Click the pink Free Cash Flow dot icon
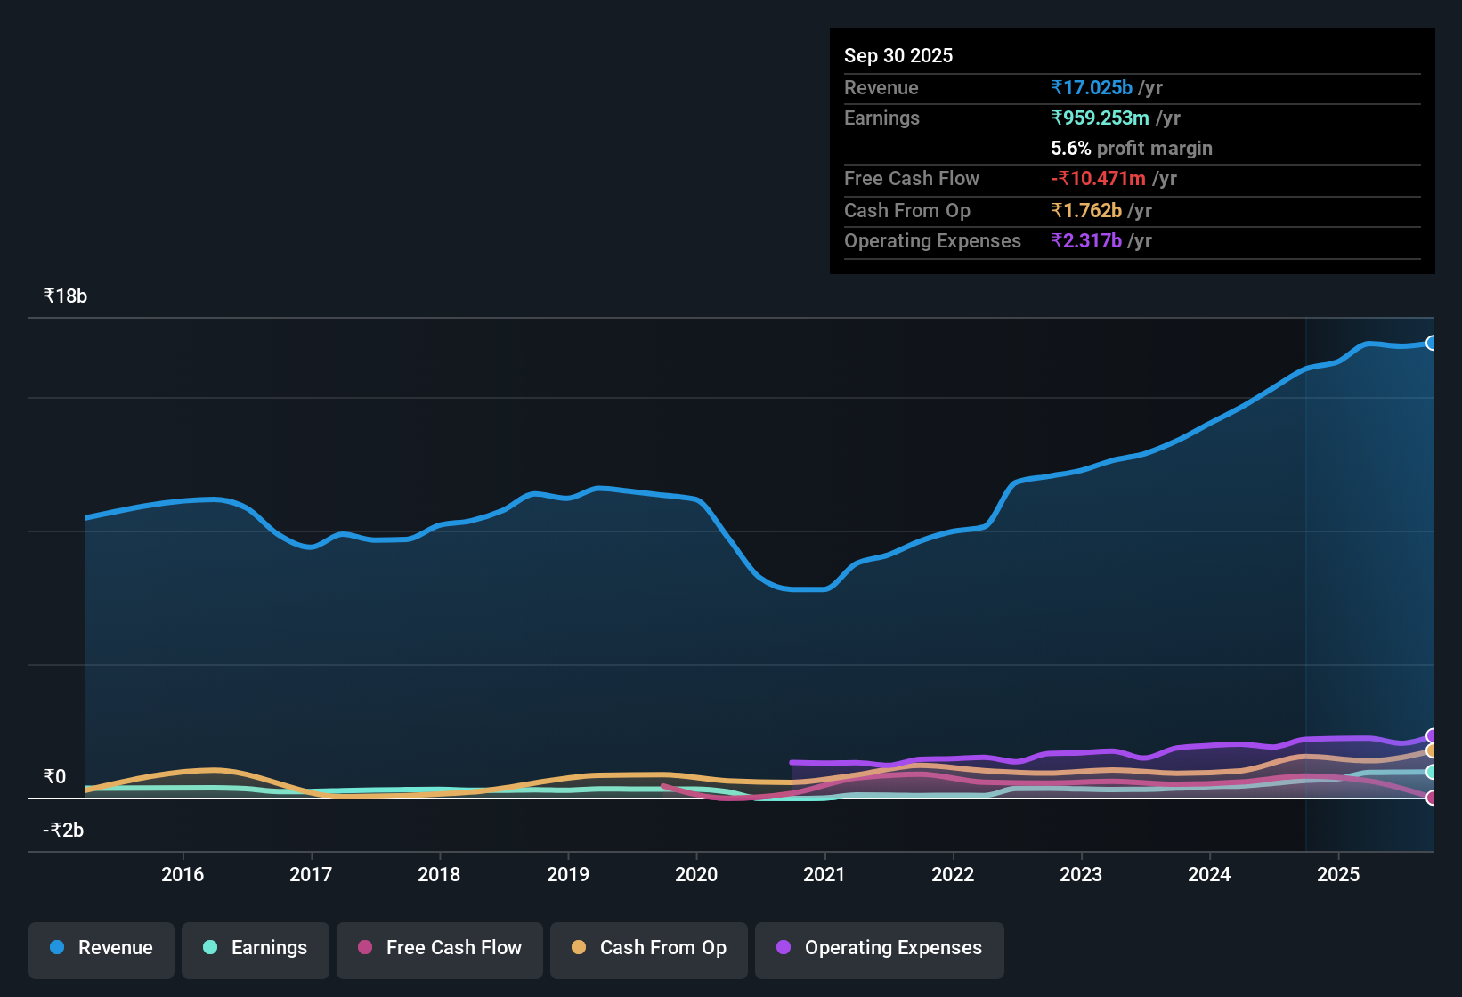The height and width of the screenshot is (997, 1462). [x=364, y=948]
